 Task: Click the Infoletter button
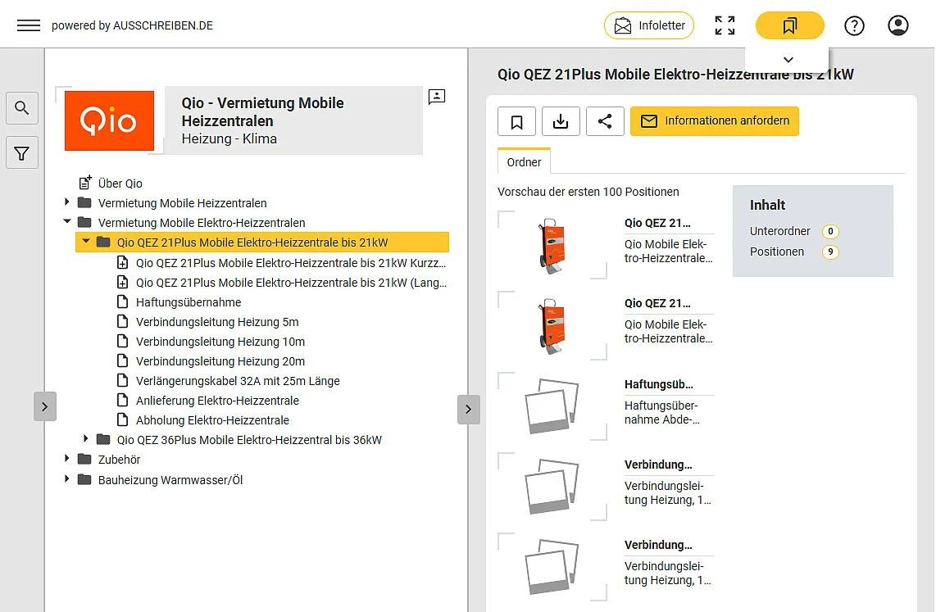pos(649,25)
